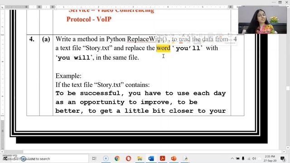Click the horizontal scrollbar left arrow
This screenshot has width=290, height=163.
pos(2,152)
